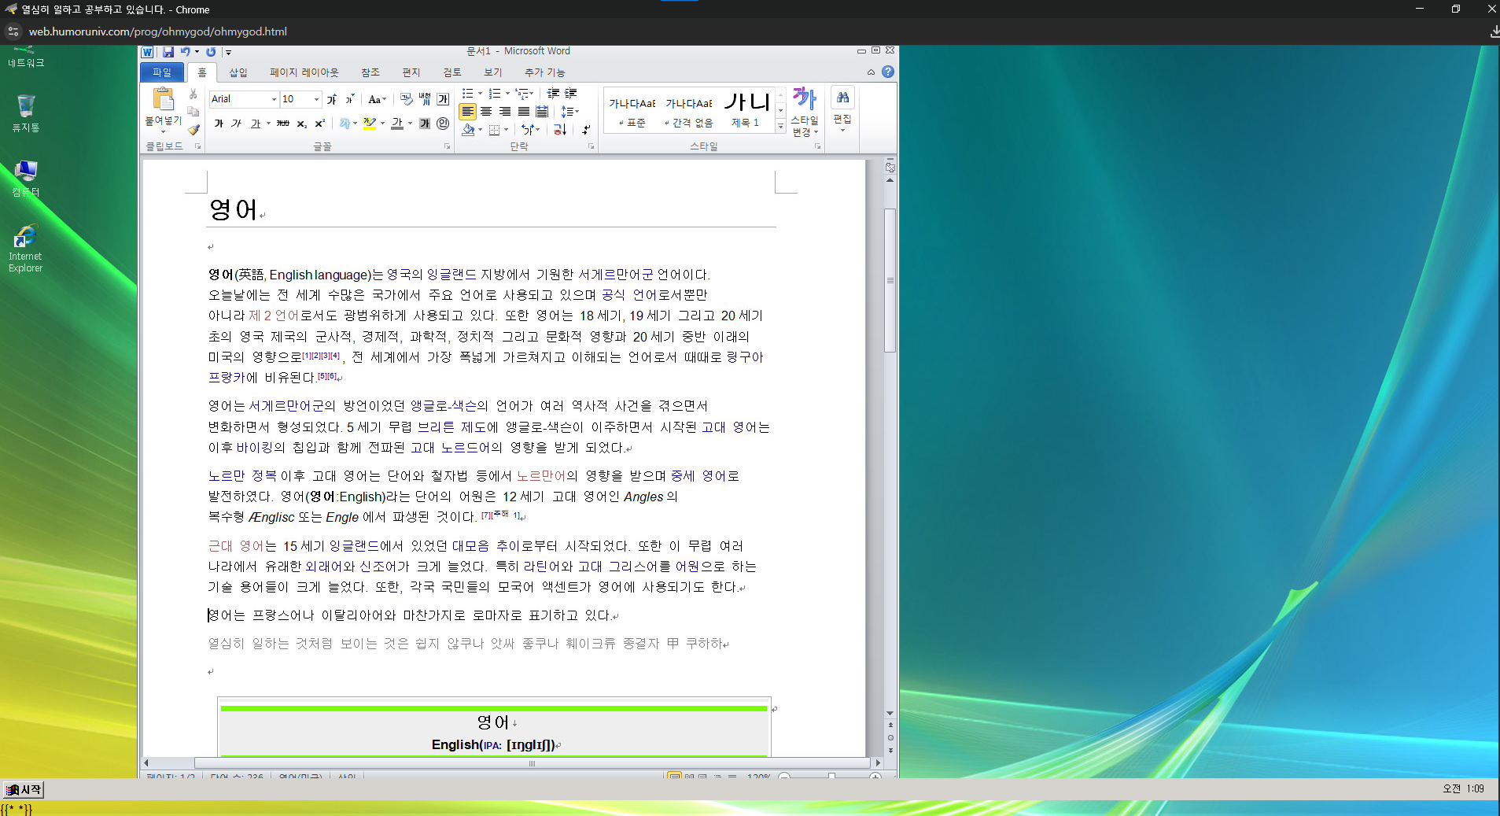Switch to the 삽입 ribbon tab
This screenshot has width=1500, height=816.
pos(238,72)
